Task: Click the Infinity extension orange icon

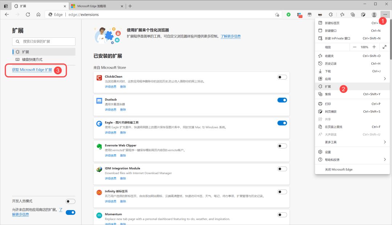Action: point(99,192)
